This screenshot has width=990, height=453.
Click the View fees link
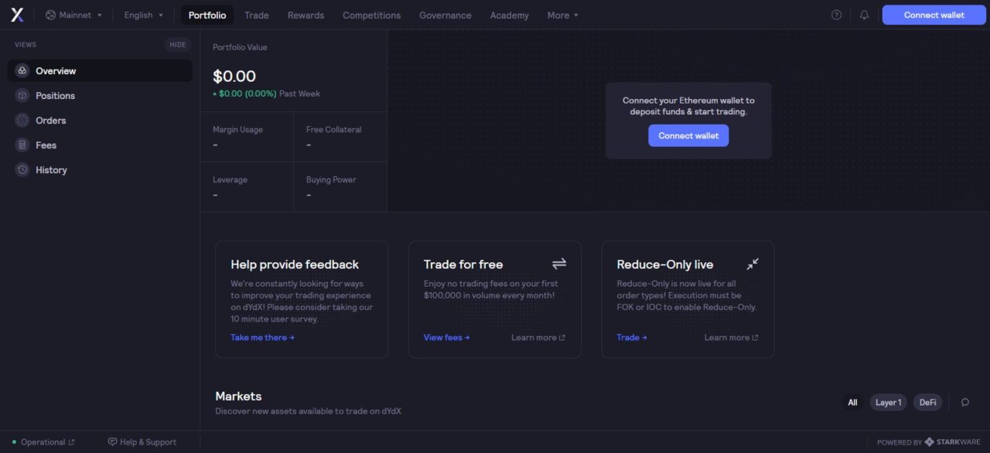tap(446, 337)
